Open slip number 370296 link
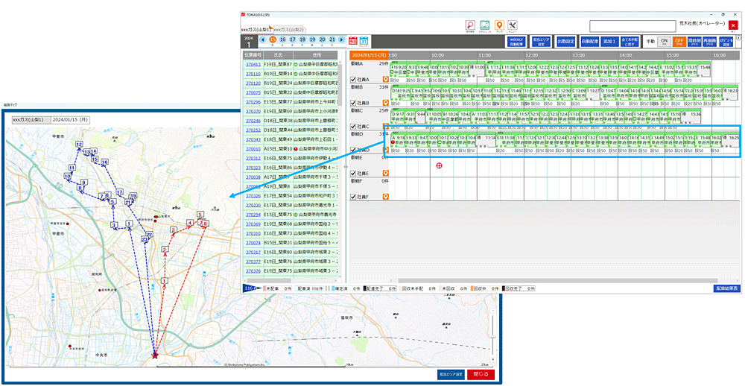 253,102
